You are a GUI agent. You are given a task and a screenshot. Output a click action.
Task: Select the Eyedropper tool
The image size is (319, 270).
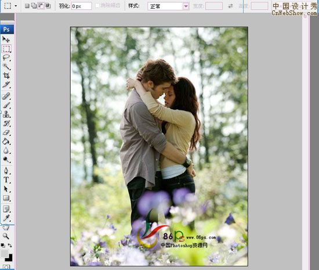[x=6, y=218]
